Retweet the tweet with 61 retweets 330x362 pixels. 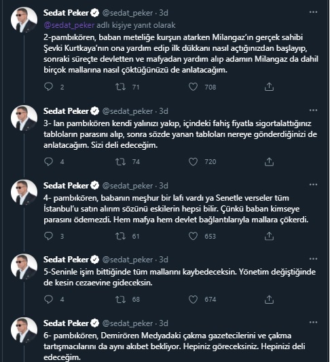click(120, 236)
